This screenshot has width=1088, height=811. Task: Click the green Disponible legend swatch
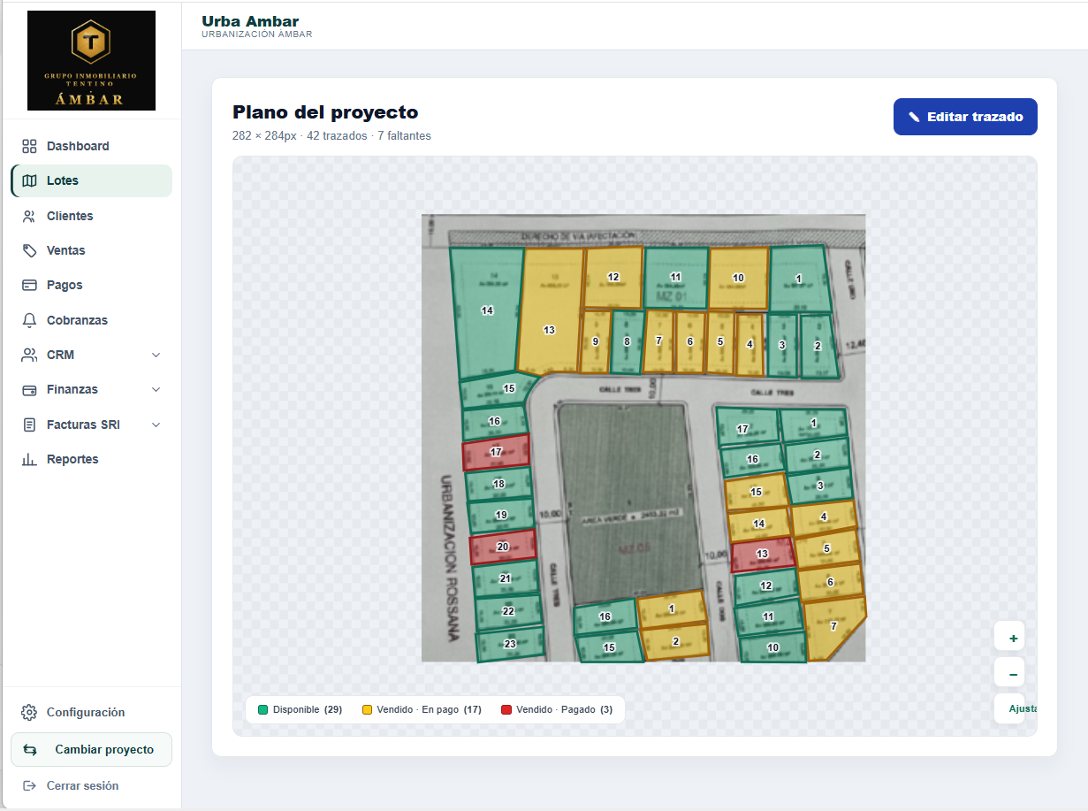tap(262, 709)
